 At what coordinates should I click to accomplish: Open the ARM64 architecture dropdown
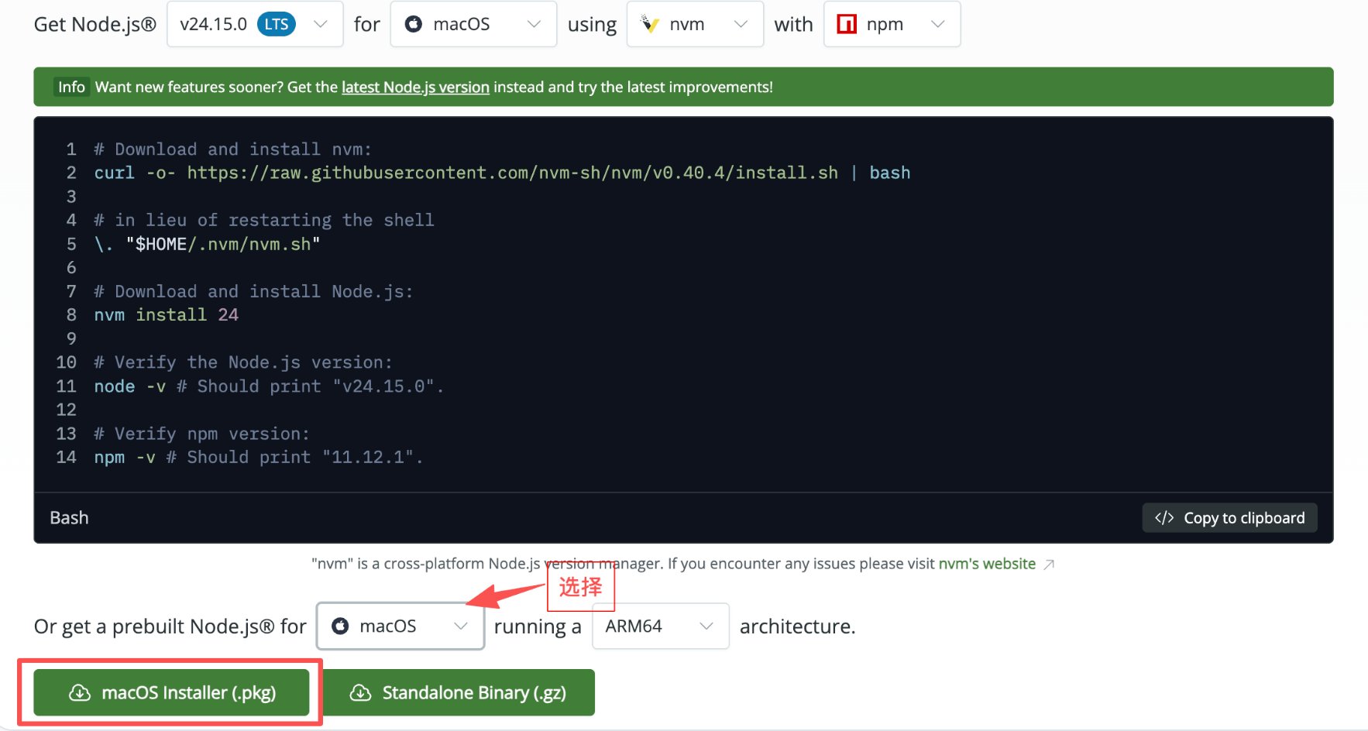[x=661, y=626]
